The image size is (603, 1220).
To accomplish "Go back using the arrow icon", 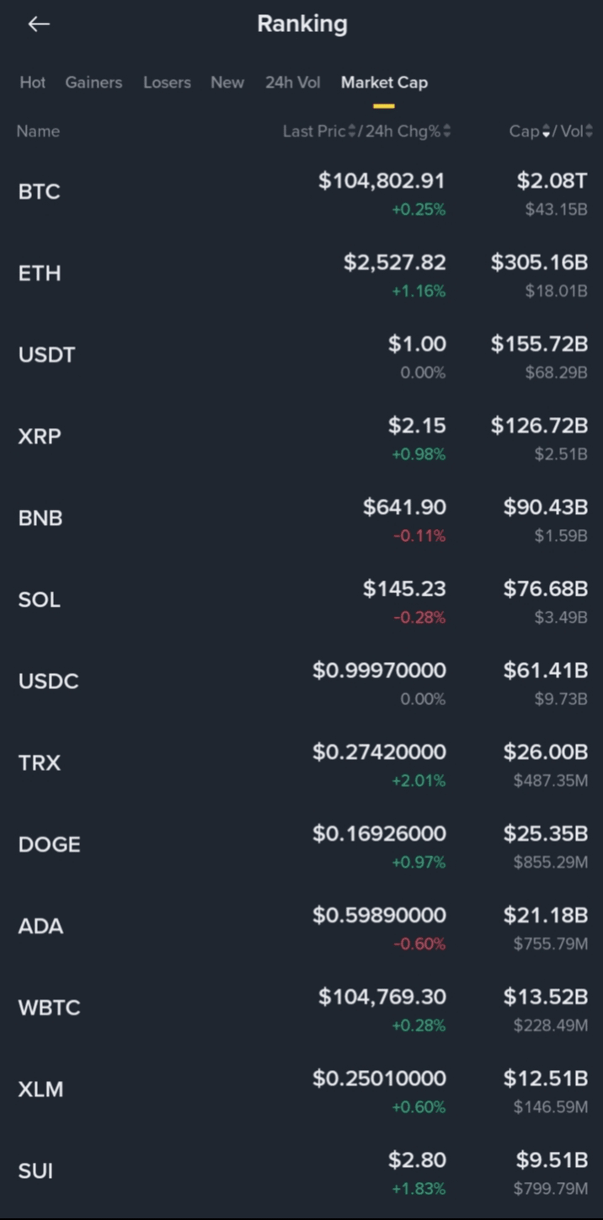I will [39, 24].
